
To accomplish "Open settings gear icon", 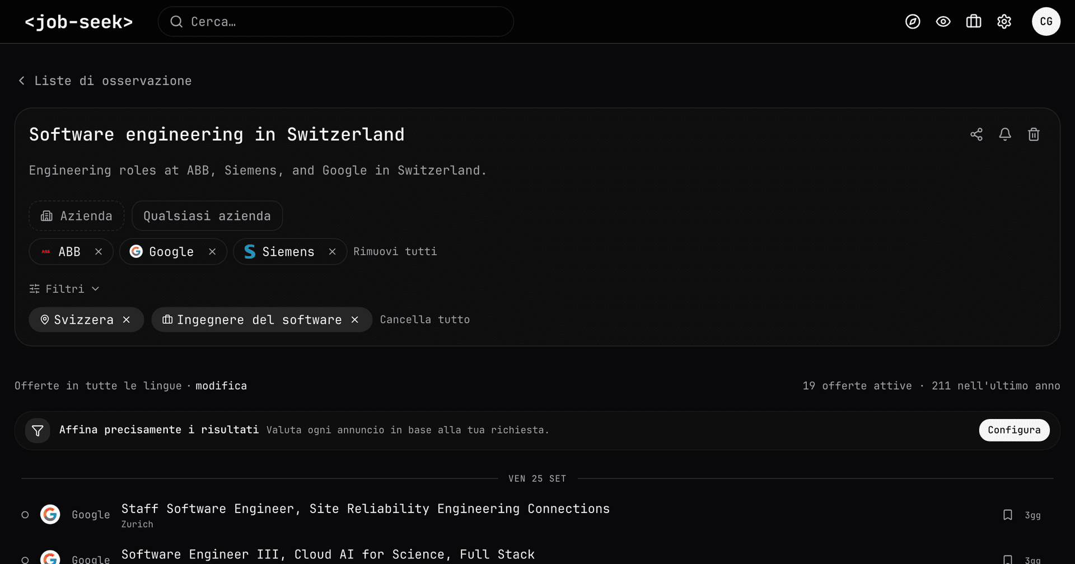I will pyautogui.click(x=1004, y=22).
